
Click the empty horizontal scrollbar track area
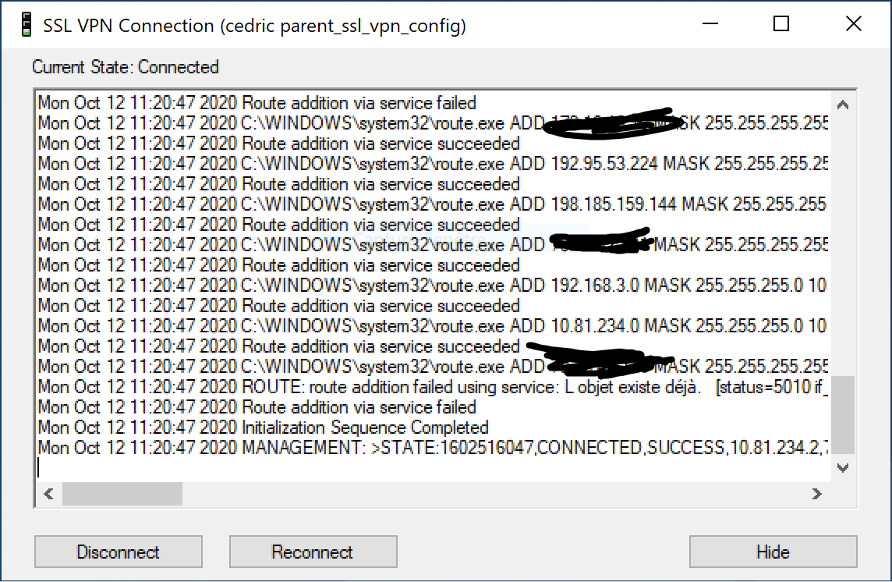(x=494, y=494)
